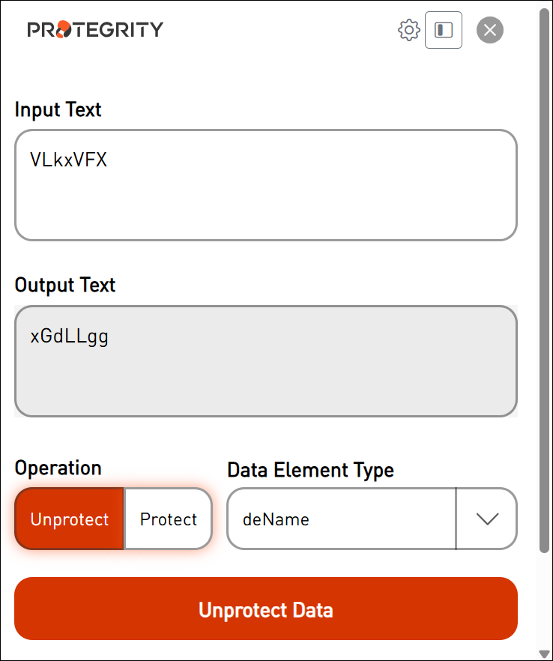Click the xGdLLgg output value
Viewport: 553px width, 661px height.
tap(70, 336)
